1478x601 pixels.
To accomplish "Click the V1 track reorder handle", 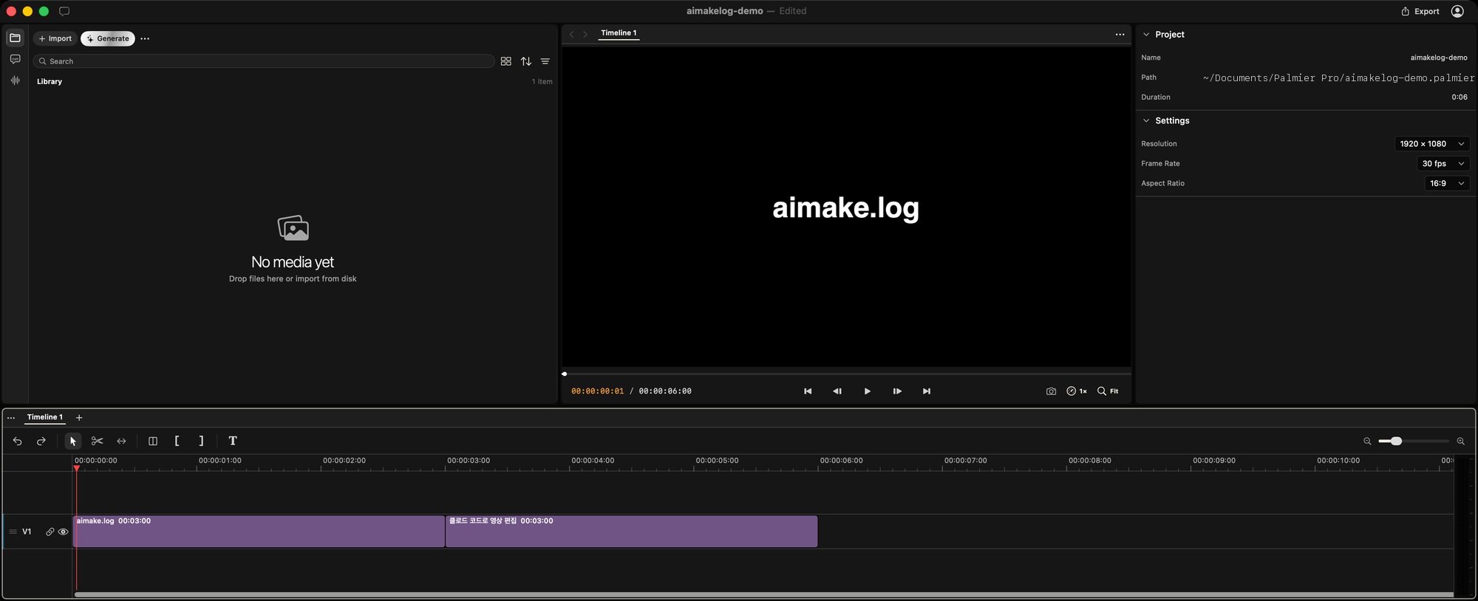I will [x=13, y=532].
